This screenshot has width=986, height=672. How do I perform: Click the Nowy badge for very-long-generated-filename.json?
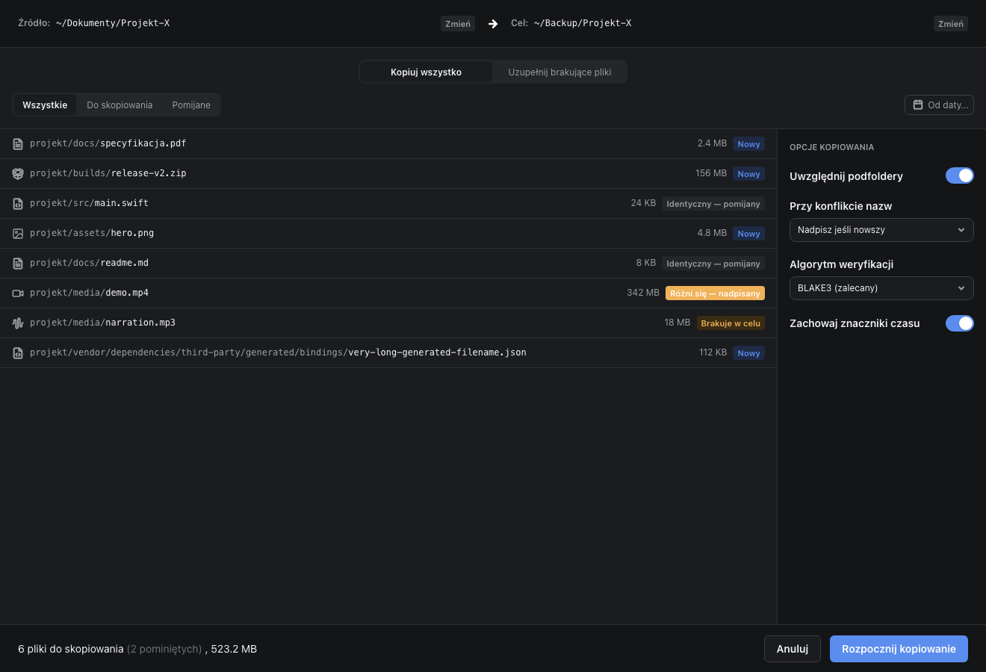[x=748, y=353]
